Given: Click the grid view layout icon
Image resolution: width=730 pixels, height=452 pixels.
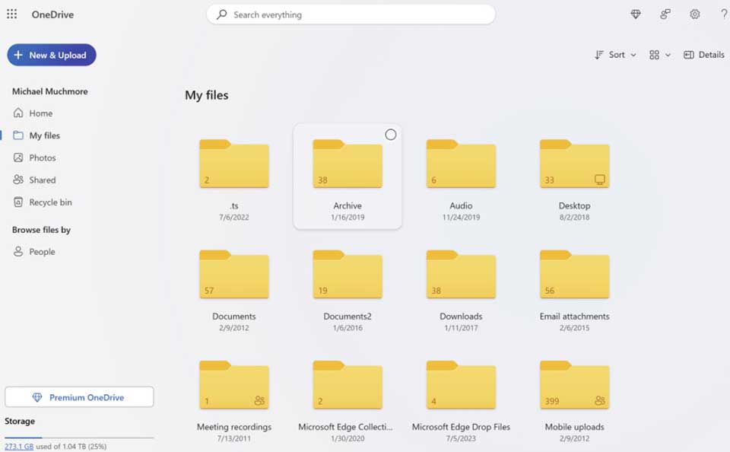Looking at the screenshot, I should [x=654, y=55].
